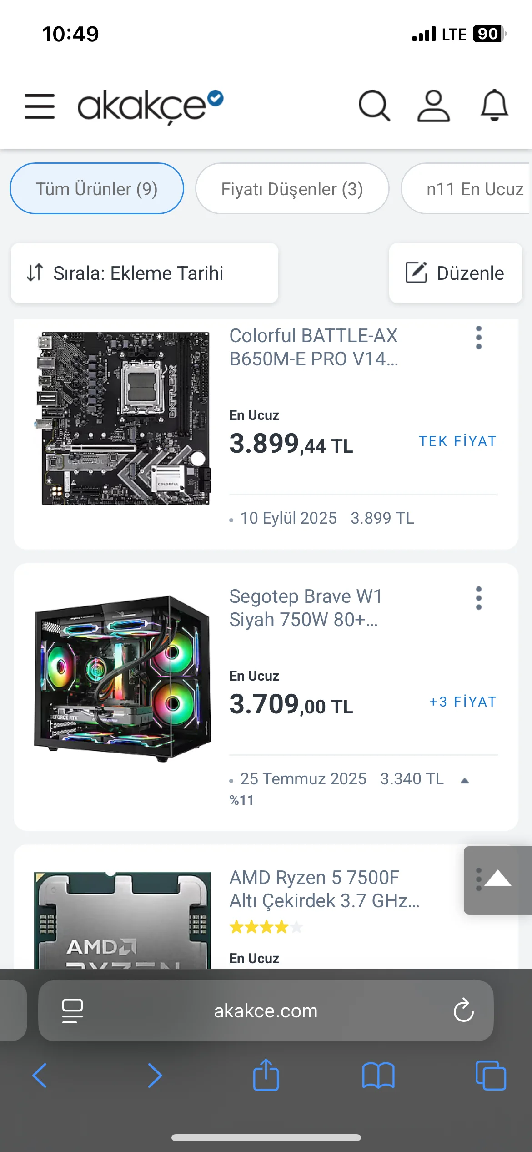Open options for Segotep Brave W1
Viewport: 532px width, 1152px height.
pos(478,598)
